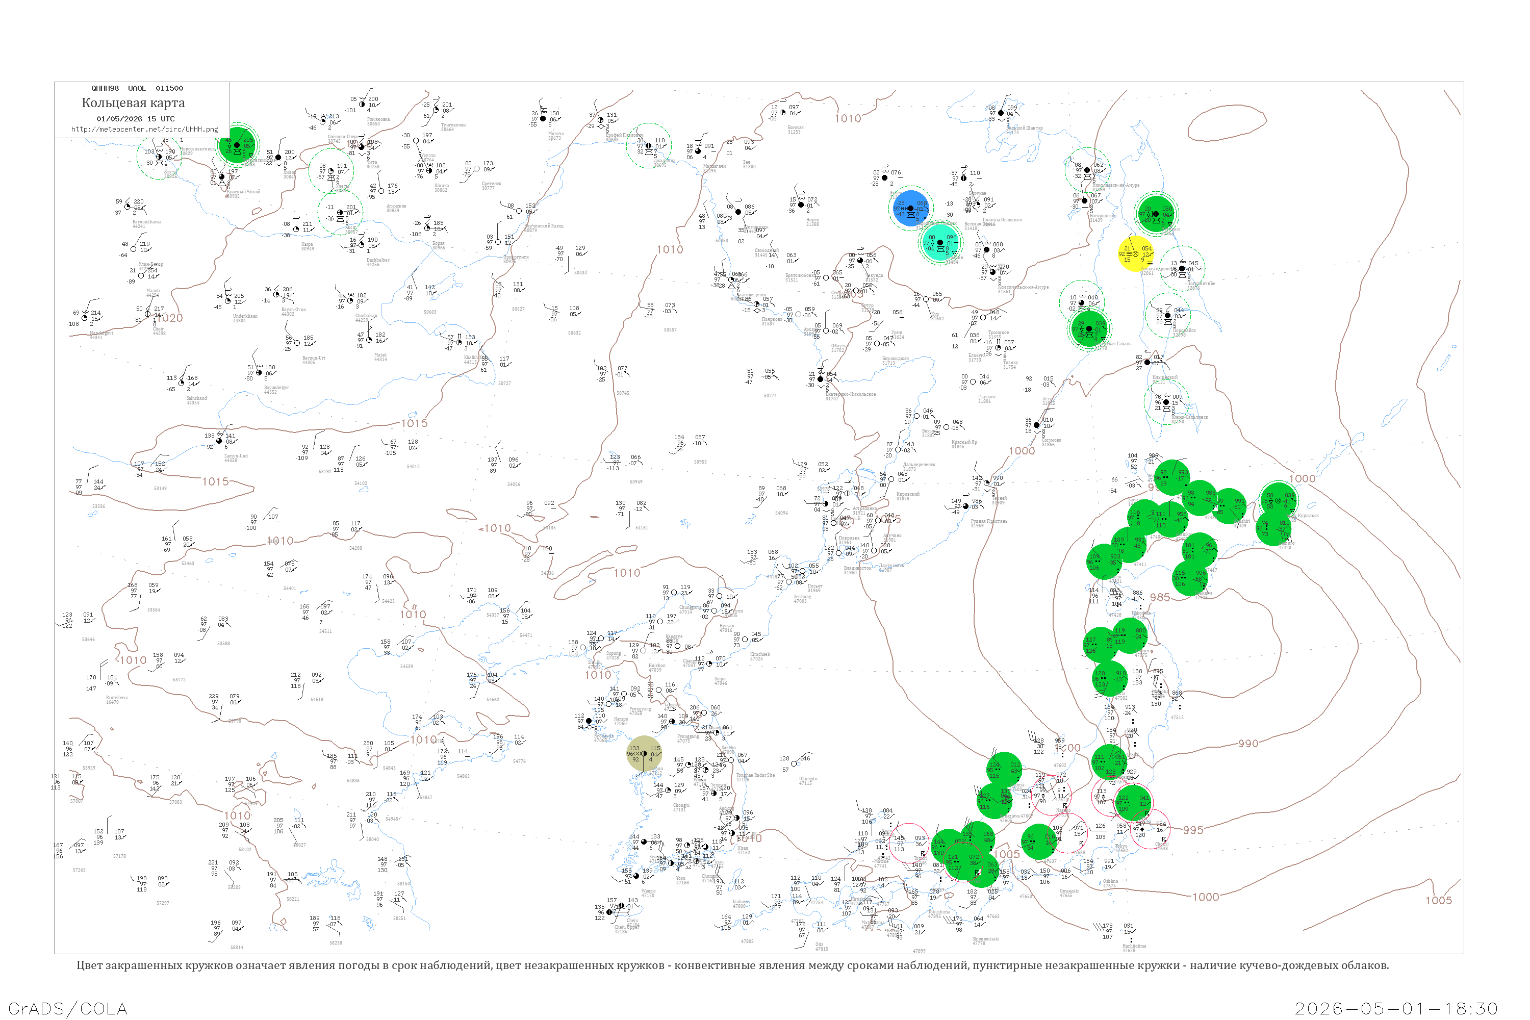Select the dashed circle at Николаевск-на-Амуре
Viewport: 1530px width, 1020px height.
click(1087, 170)
